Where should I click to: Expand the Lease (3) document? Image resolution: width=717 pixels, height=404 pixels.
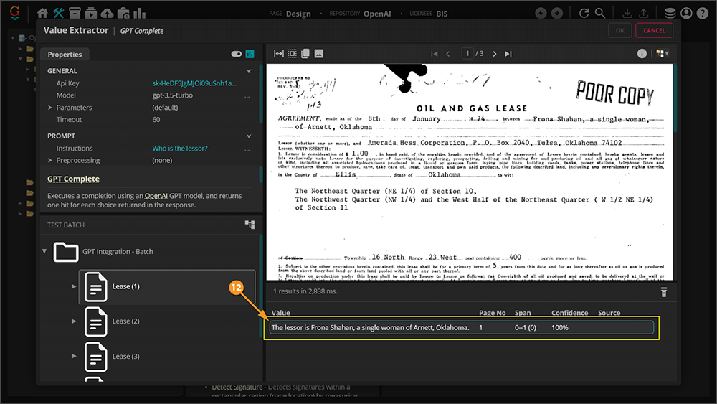(74, 356)
